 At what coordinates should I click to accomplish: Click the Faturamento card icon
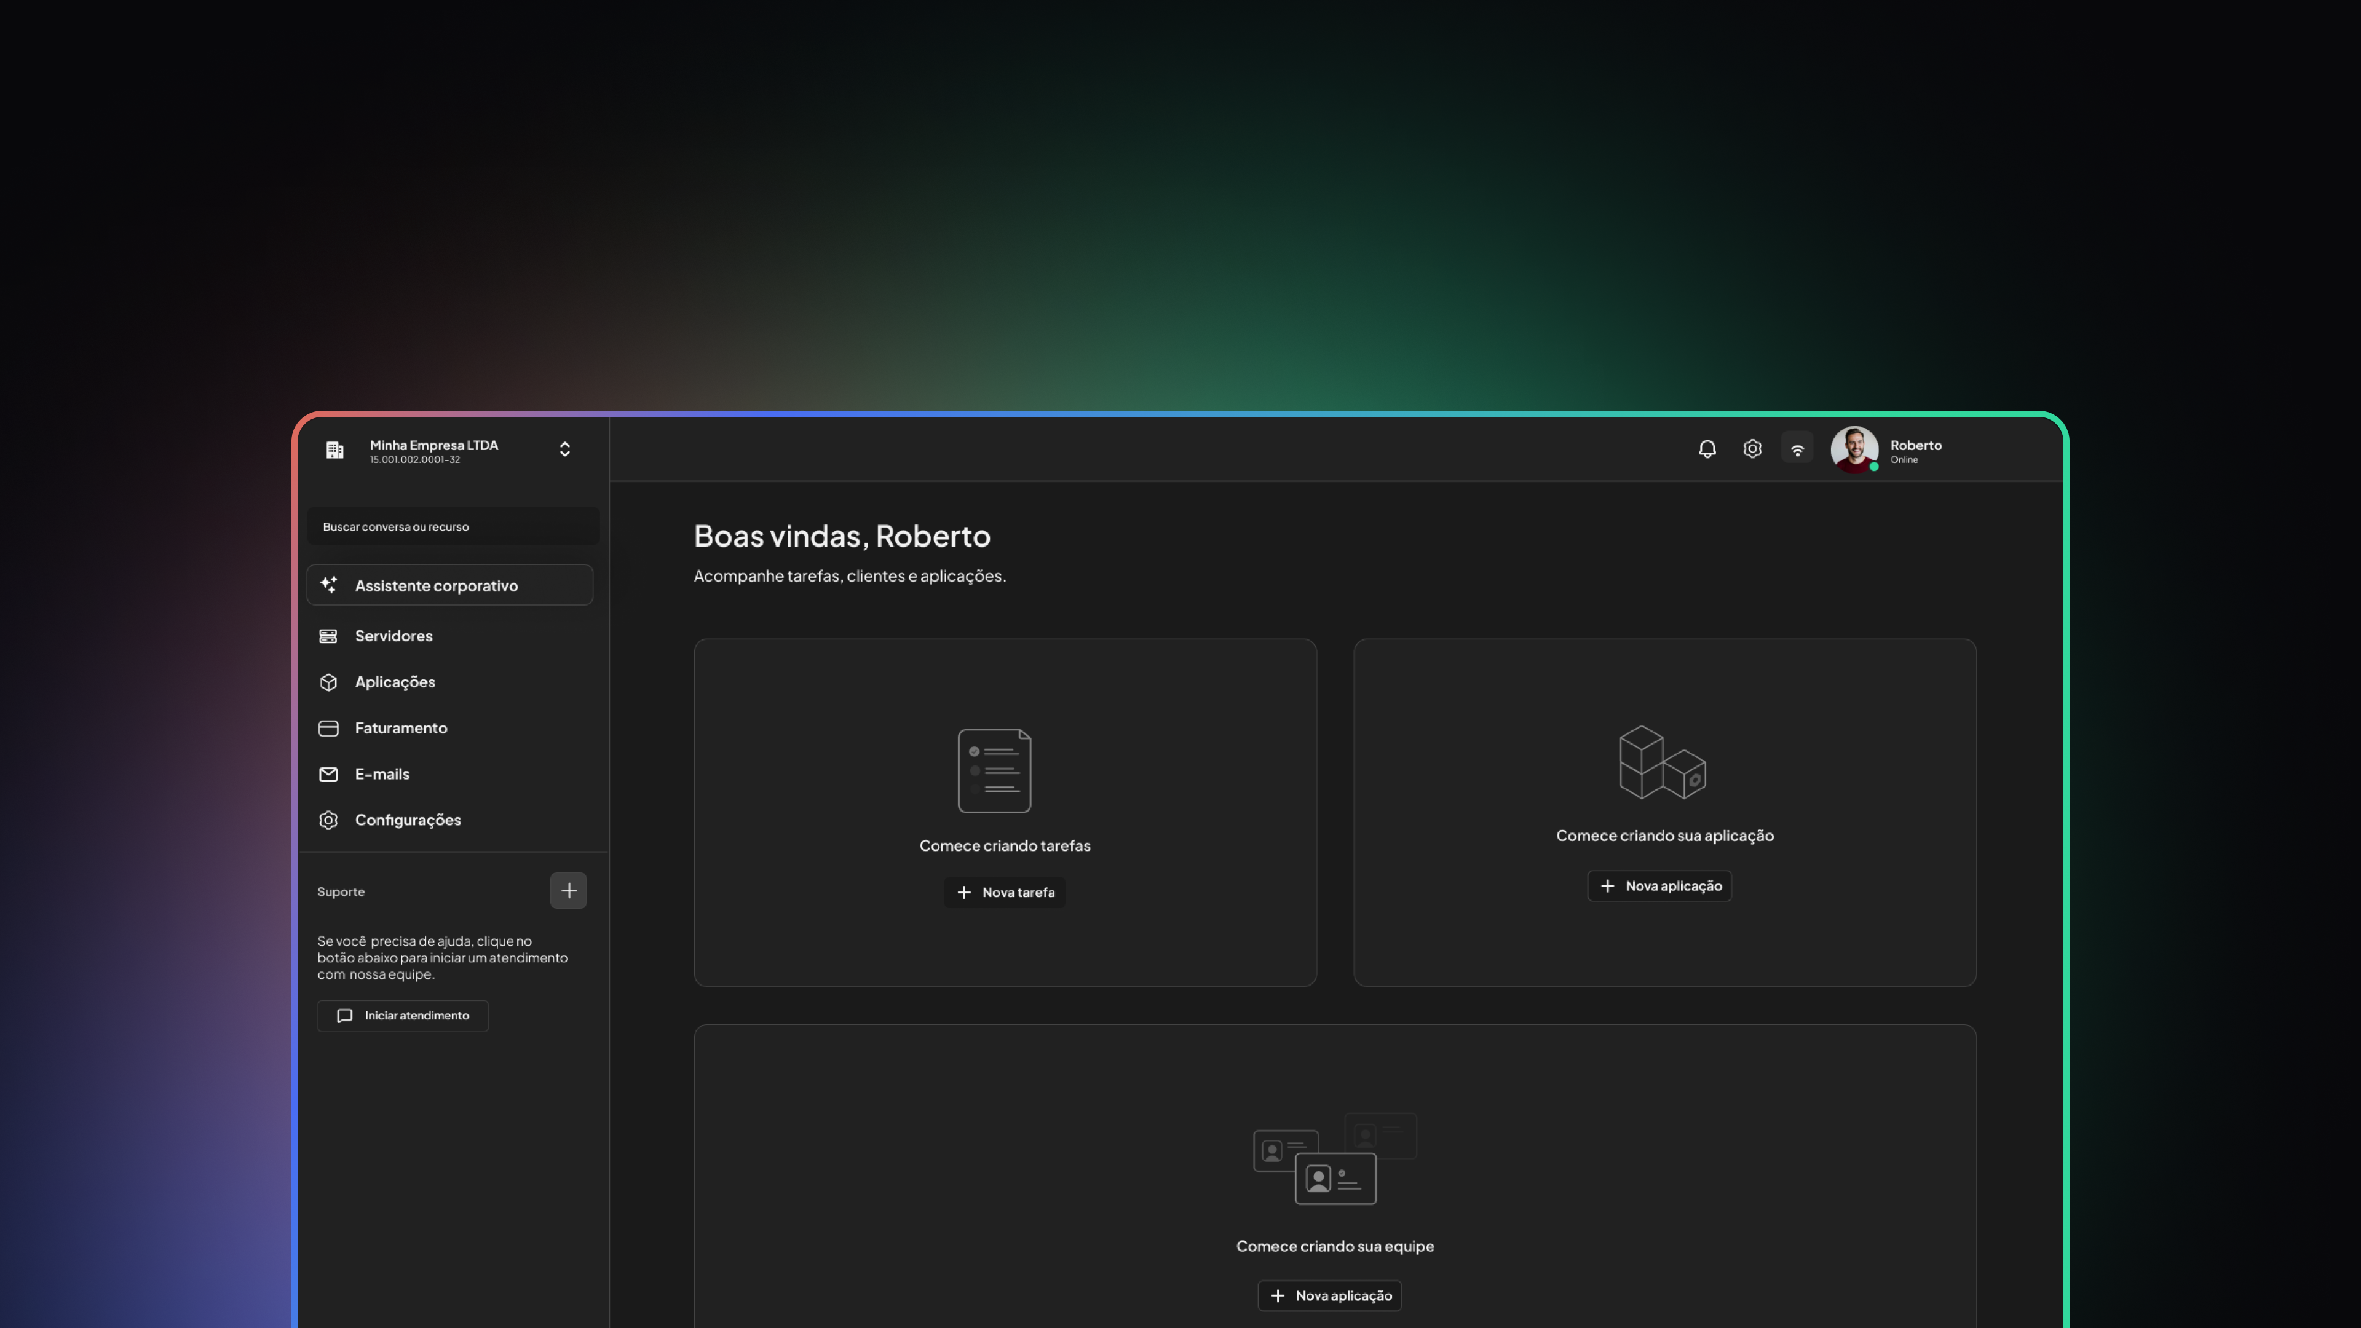(x=328, y=729)
